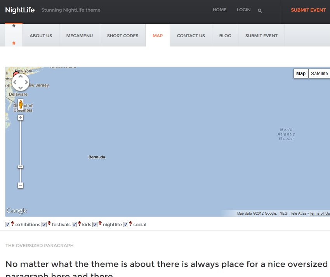
Task: Click the kids pin marker icon
Action: click(79, 224)
